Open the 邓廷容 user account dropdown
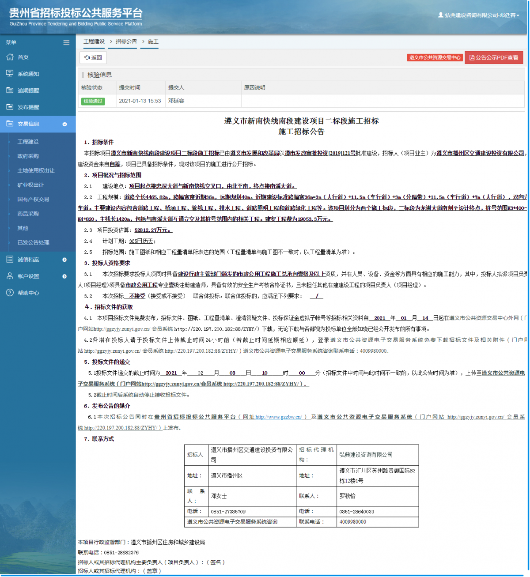The image size is (530, 577). click(x=478, y=16)
